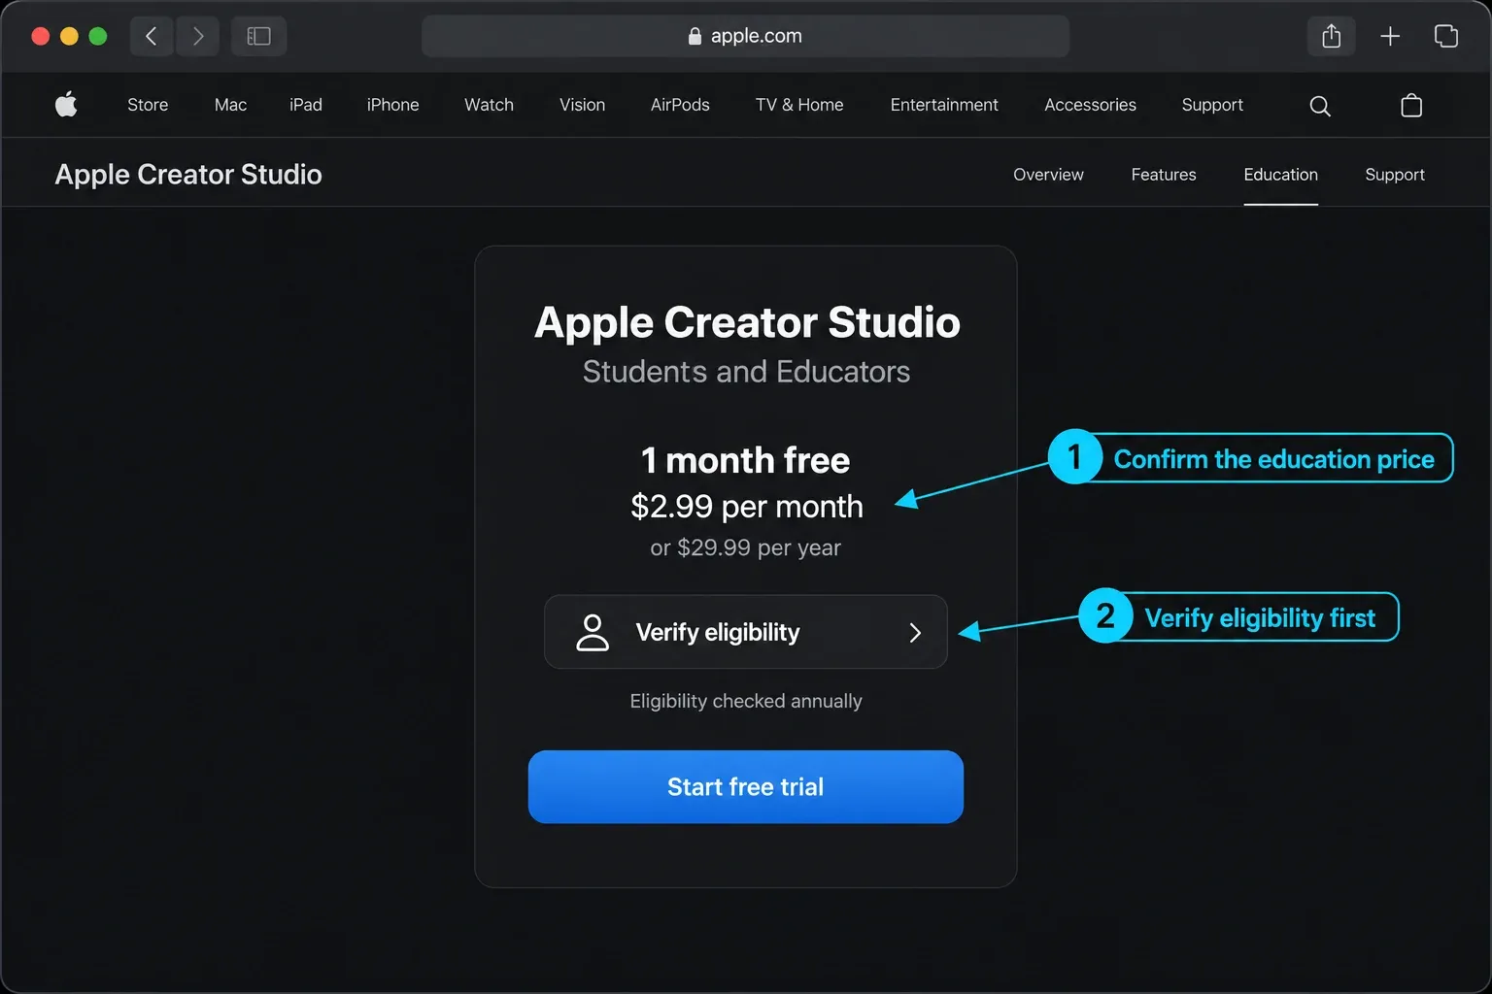The image size is (1492, 994).
Task: Switch to the Features tab
Action: 1164,175
